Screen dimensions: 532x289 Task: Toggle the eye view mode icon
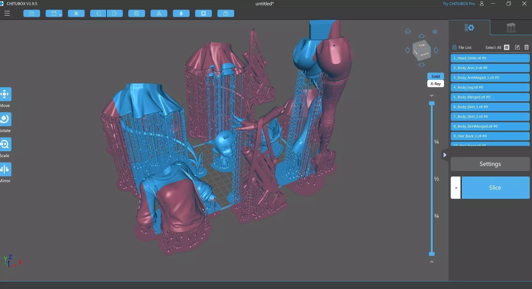tap(435, 32)
